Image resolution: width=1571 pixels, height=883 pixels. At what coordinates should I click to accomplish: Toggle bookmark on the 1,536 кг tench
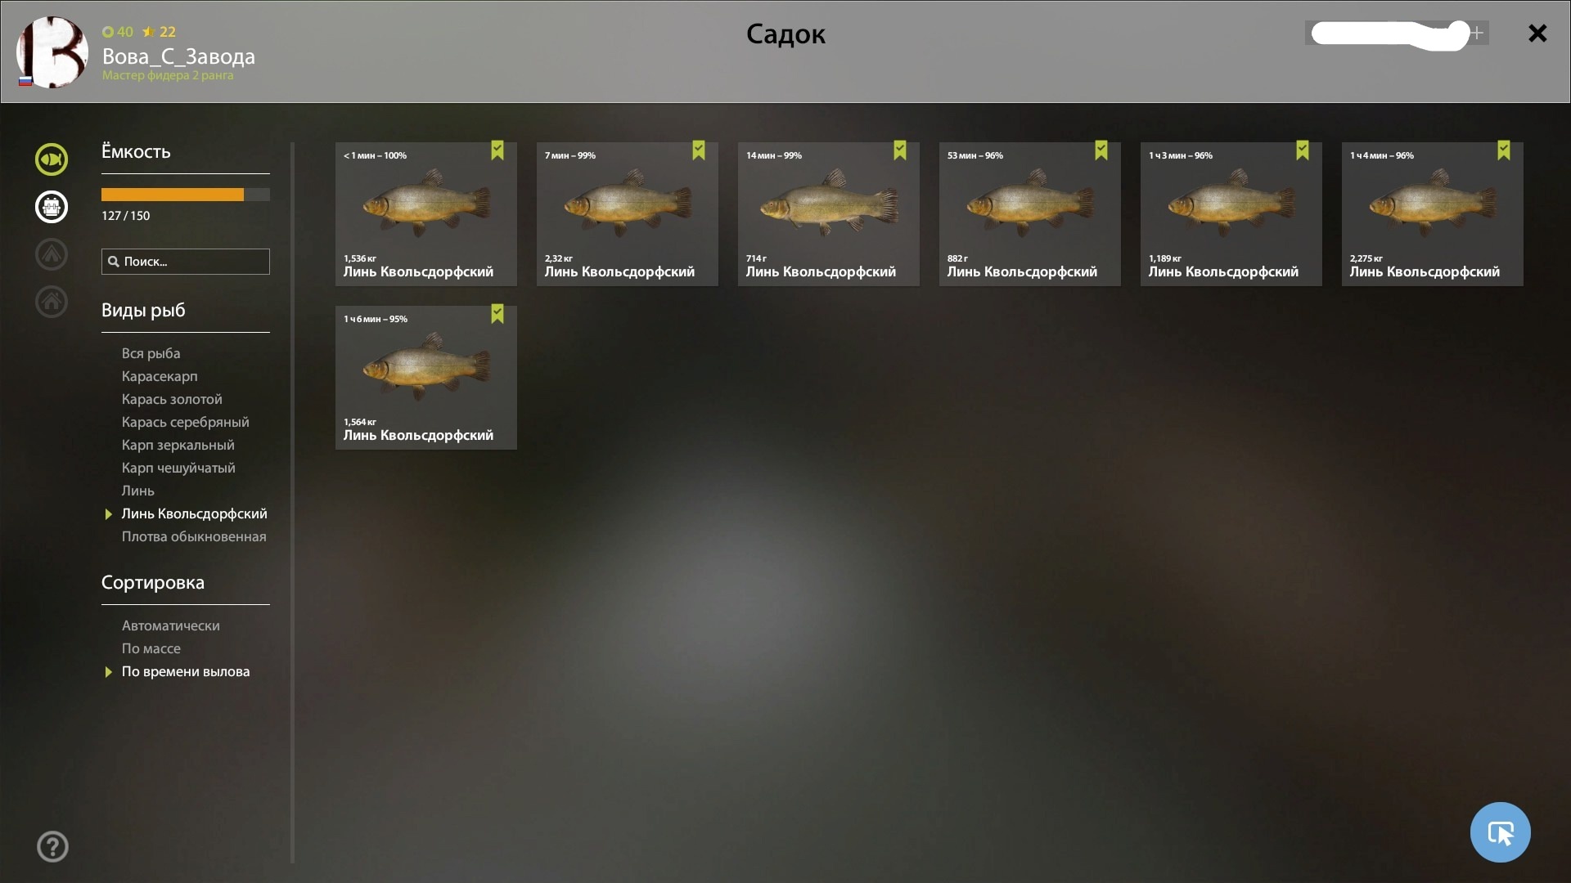pos(497,150)
